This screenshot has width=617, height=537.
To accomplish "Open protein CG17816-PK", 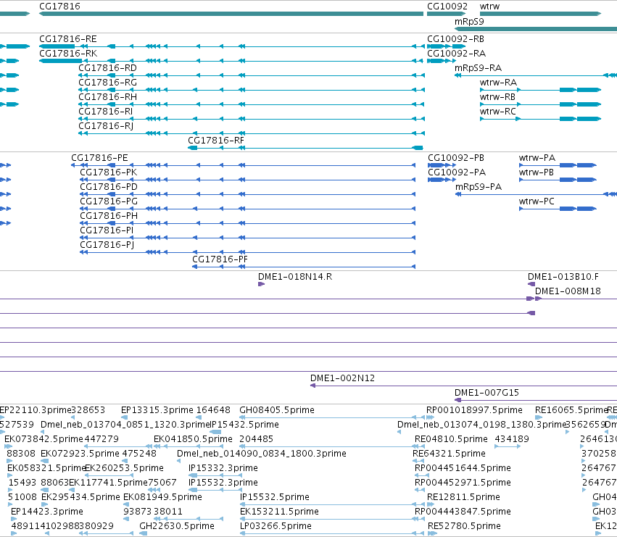I will pyautogui.click(x=109, y=172).
